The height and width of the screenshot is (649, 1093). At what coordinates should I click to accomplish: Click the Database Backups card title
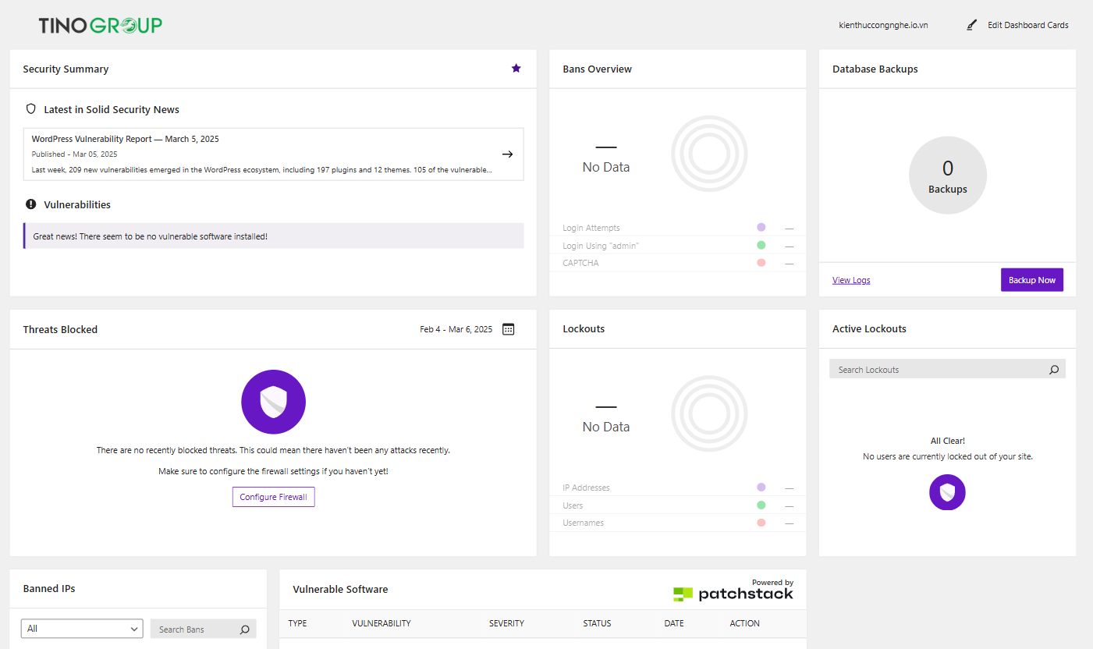pos(875,69)
